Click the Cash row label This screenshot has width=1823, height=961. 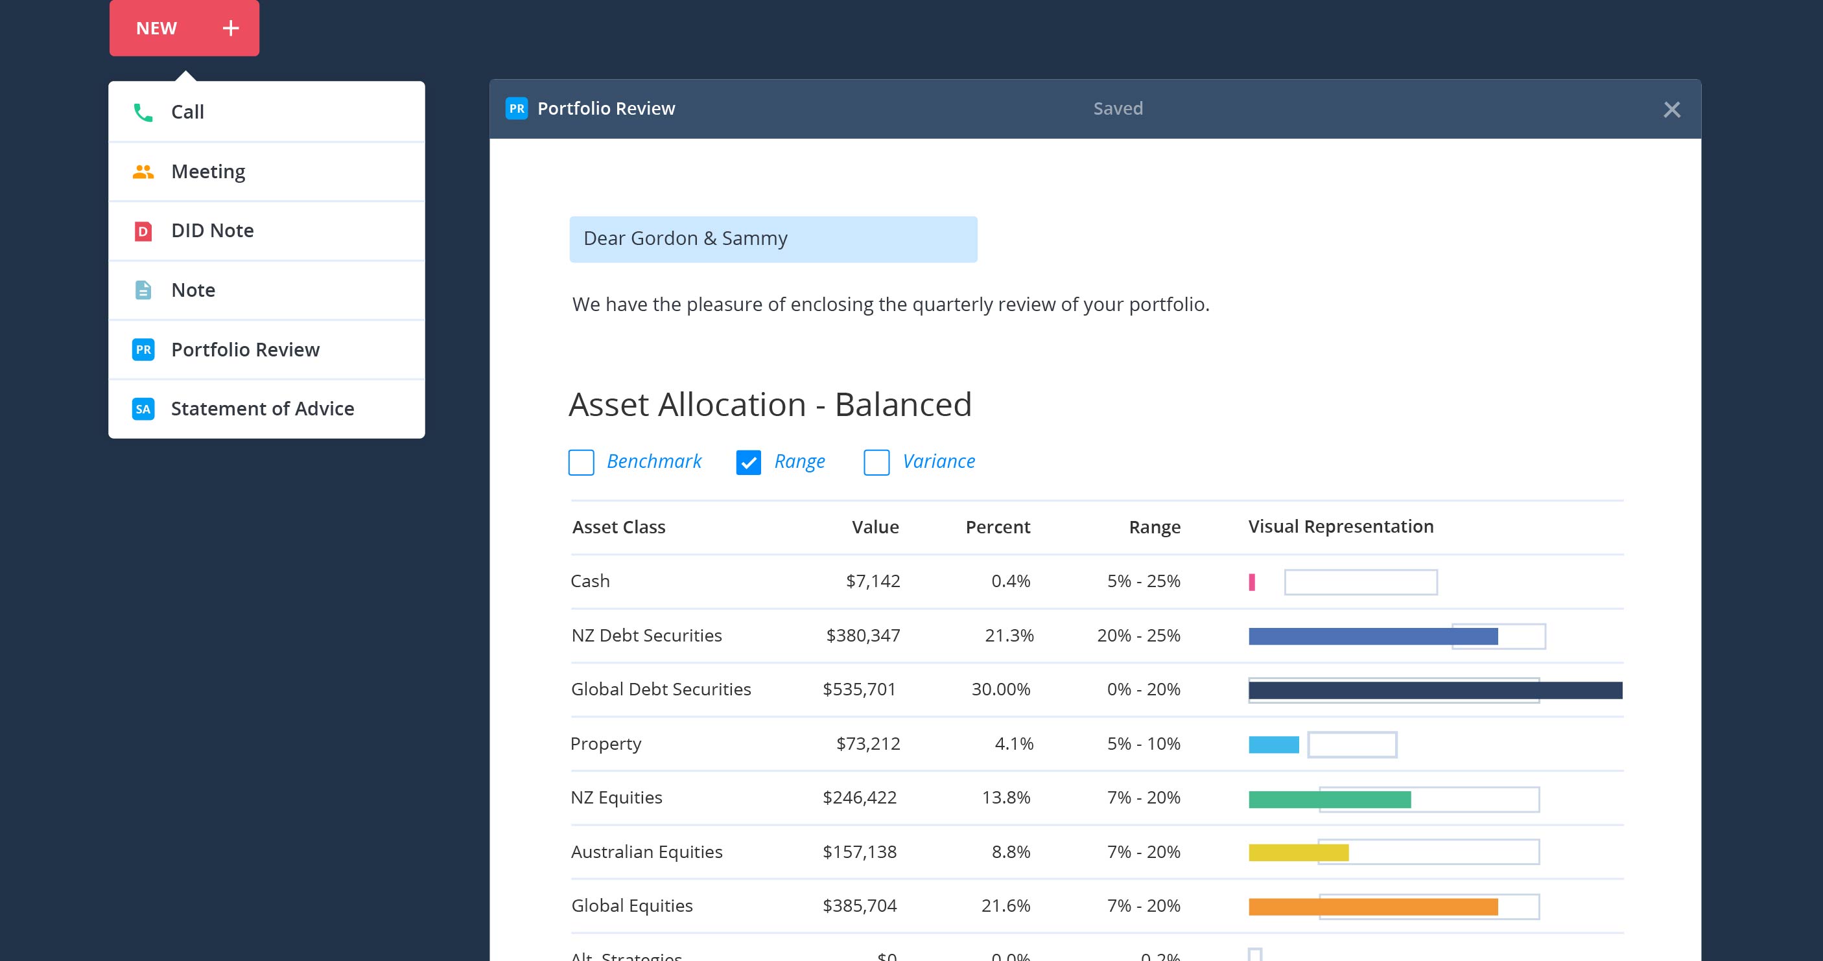point(590,581)
